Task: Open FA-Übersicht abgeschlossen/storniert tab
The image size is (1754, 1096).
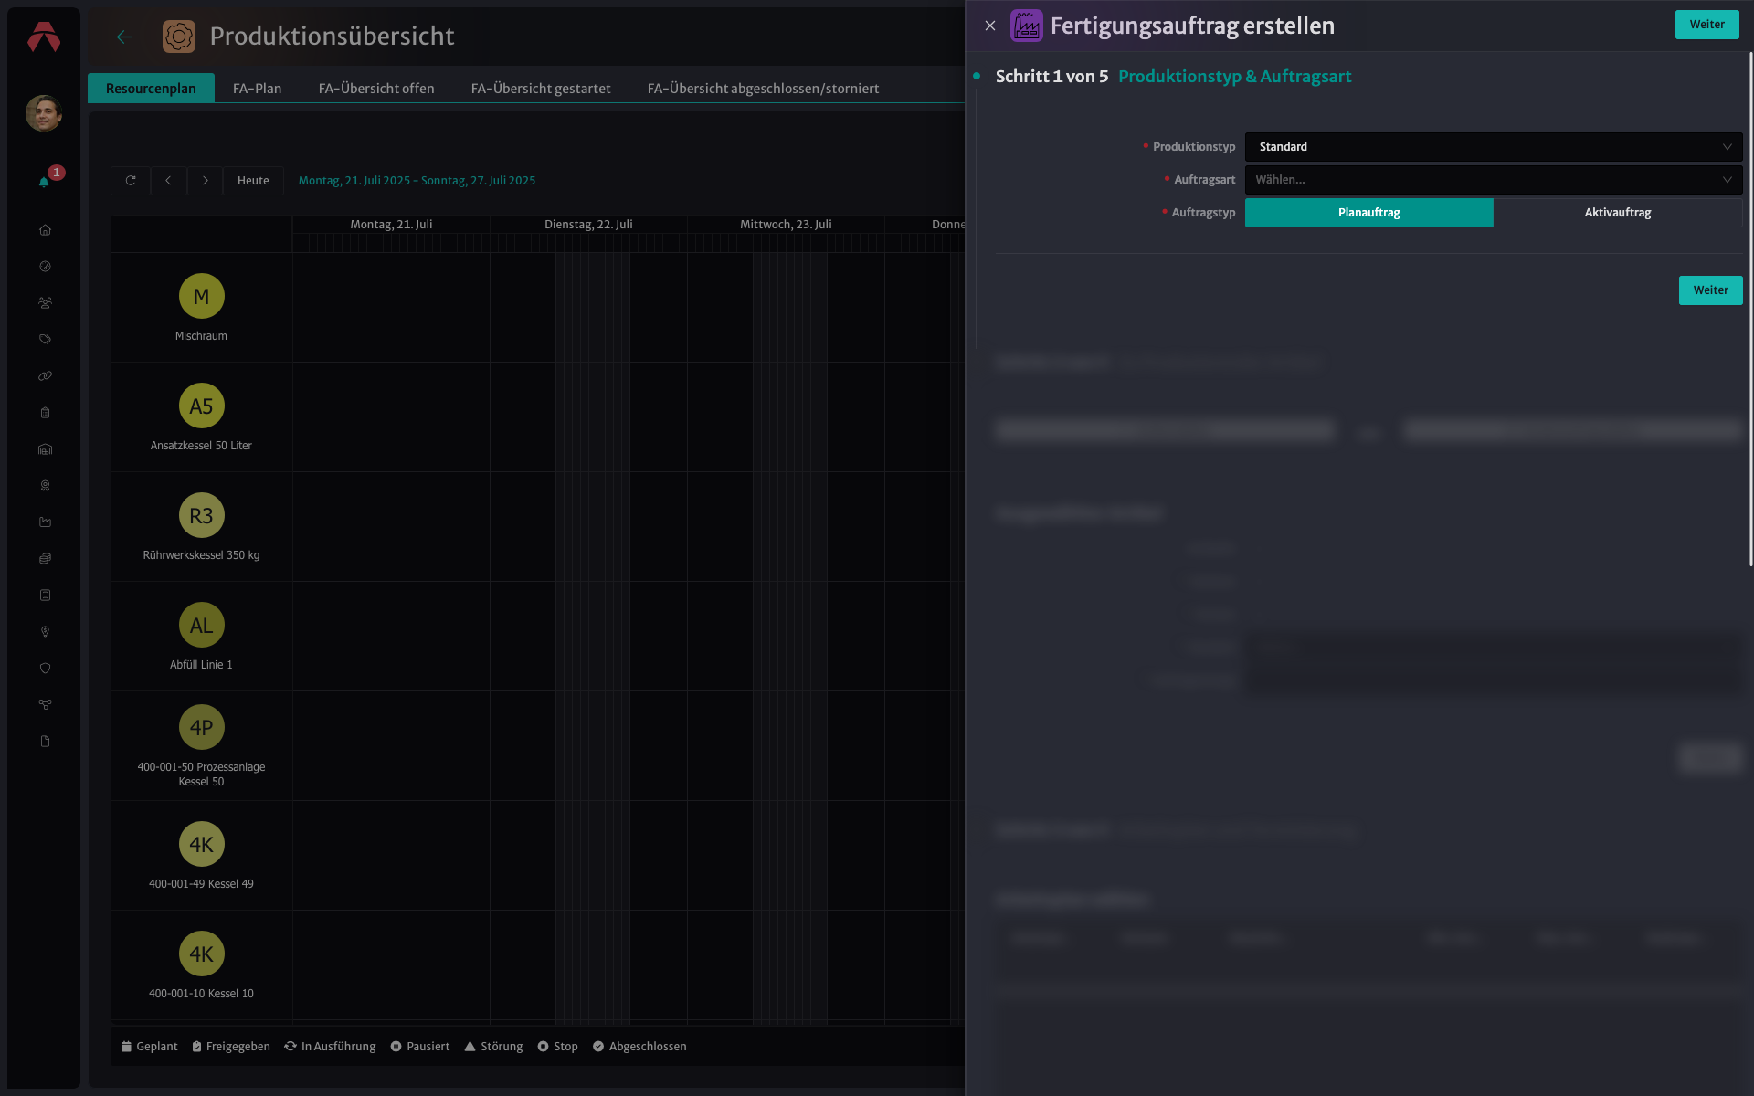Action: pyautogui.click(x=763, y=89)
